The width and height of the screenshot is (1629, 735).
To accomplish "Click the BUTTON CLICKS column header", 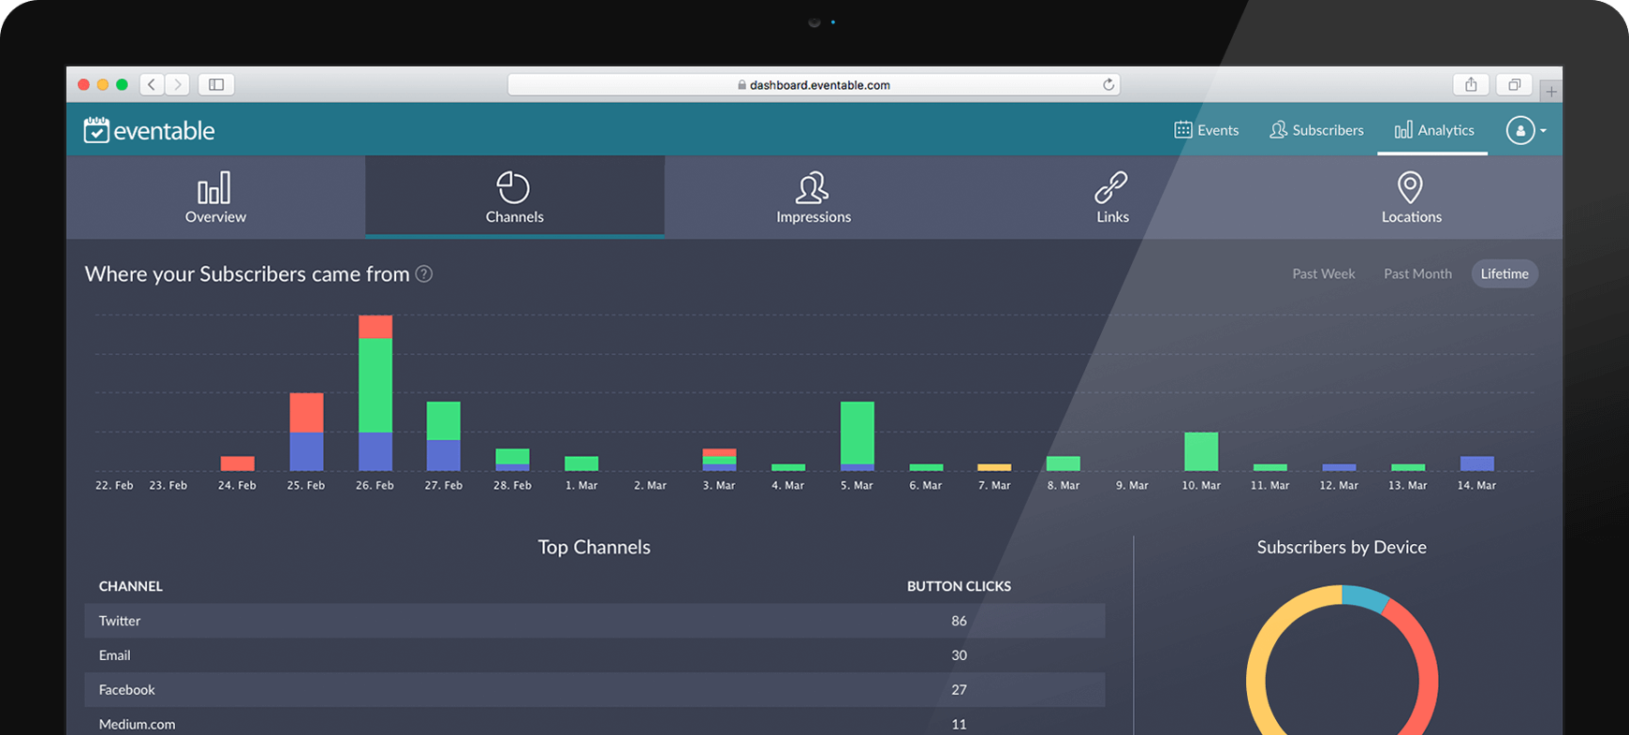I will click(x=959, y=586).
